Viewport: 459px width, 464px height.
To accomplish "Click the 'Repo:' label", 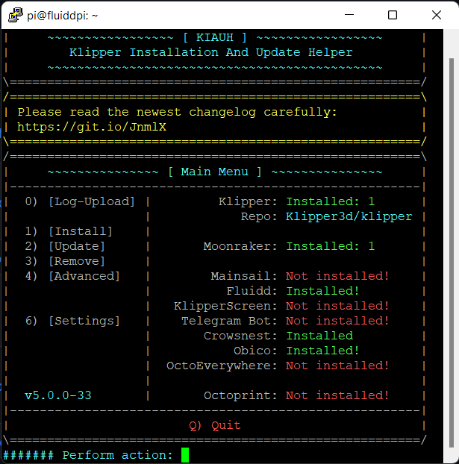I will pyautogui.click(x=259, y=216).
